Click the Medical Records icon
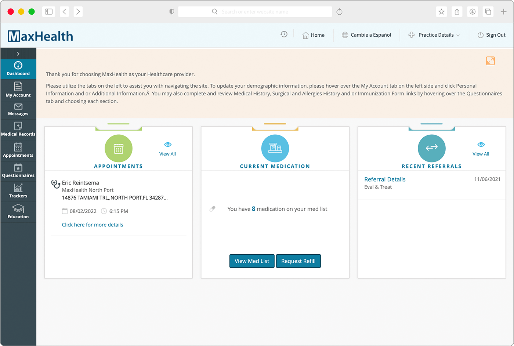 click(x=18, y=128)
